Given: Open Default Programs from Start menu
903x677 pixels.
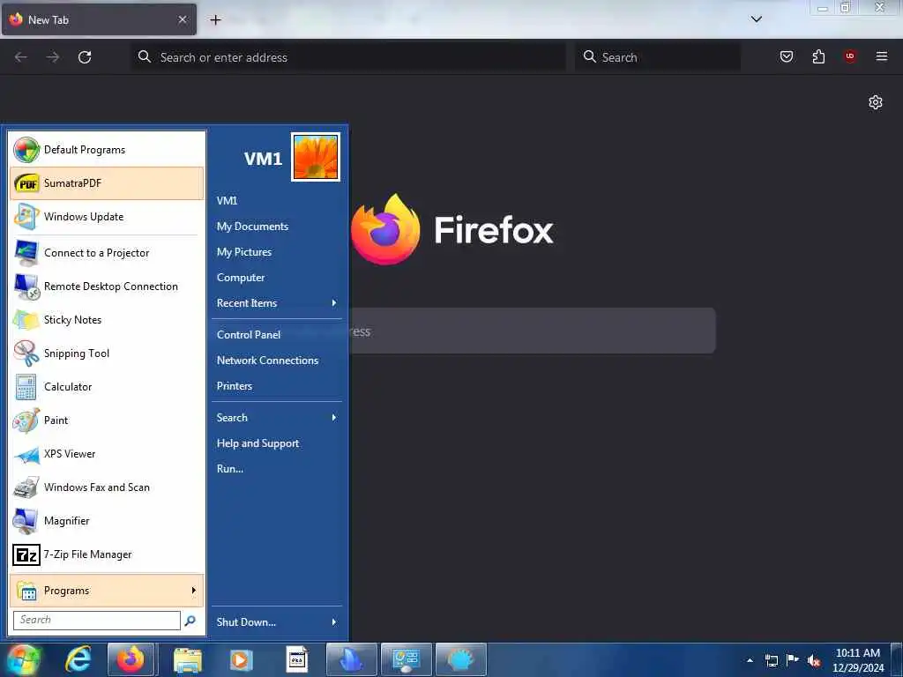Looking at the screenshot, I should click(107, 150).
